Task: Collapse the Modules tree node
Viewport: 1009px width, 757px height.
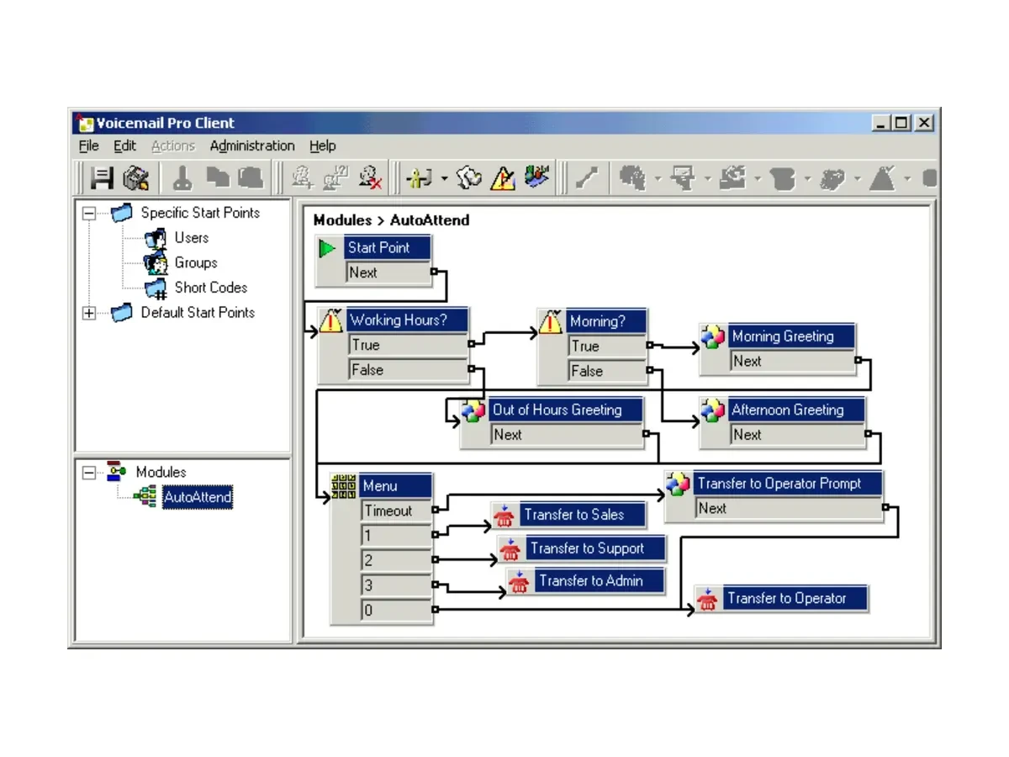Action: coord(89,473)
